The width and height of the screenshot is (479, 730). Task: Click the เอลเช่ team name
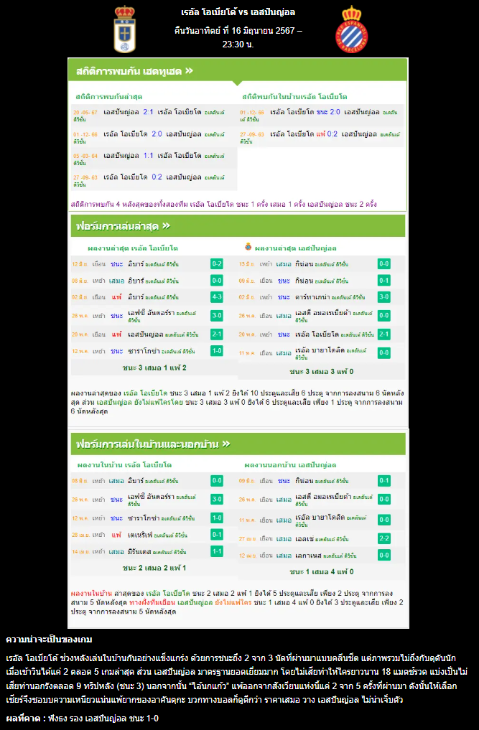(304, 538)
